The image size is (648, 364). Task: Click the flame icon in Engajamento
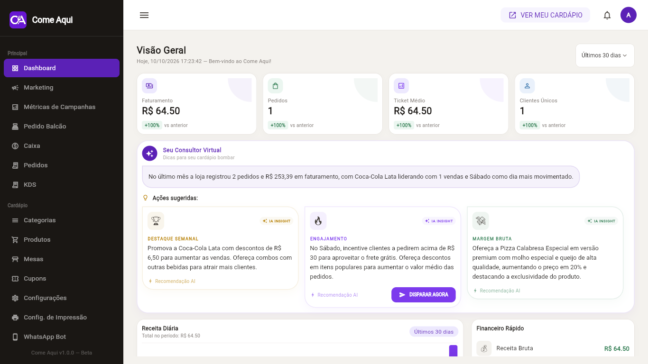click(318, 221)
